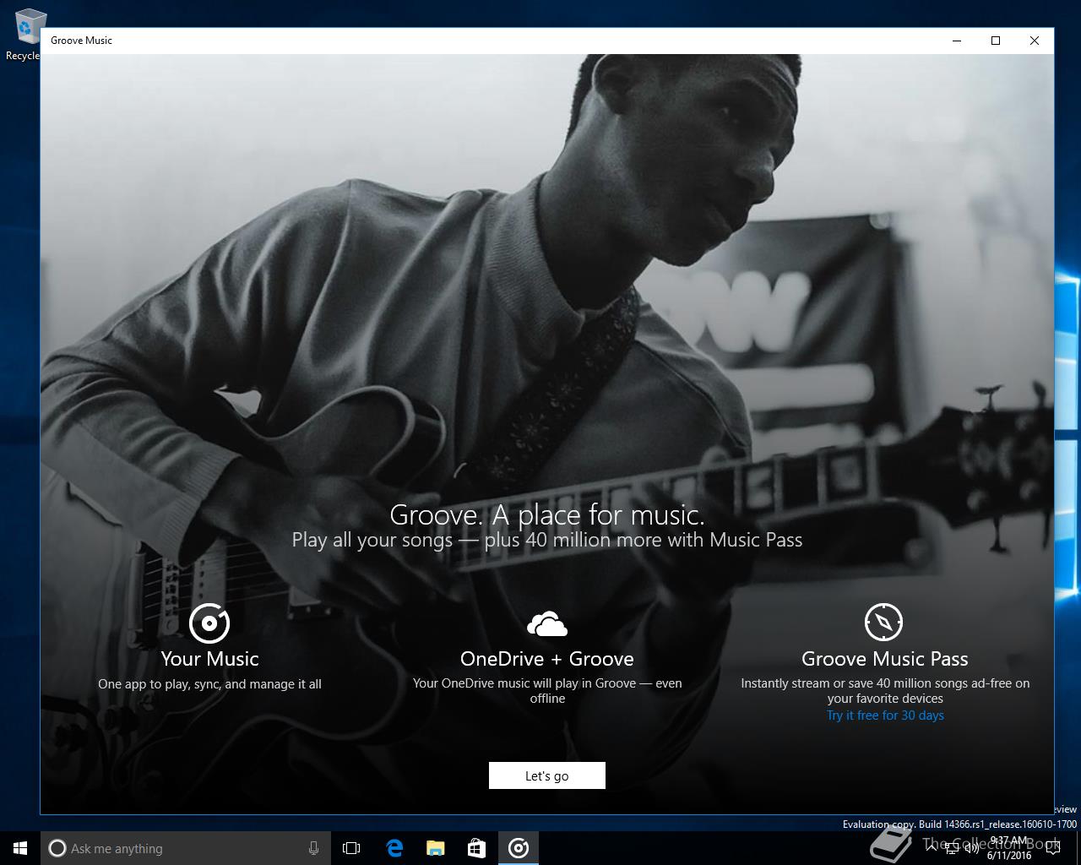Minimize the Groove Music window
1081x865 pixels.
957,41
